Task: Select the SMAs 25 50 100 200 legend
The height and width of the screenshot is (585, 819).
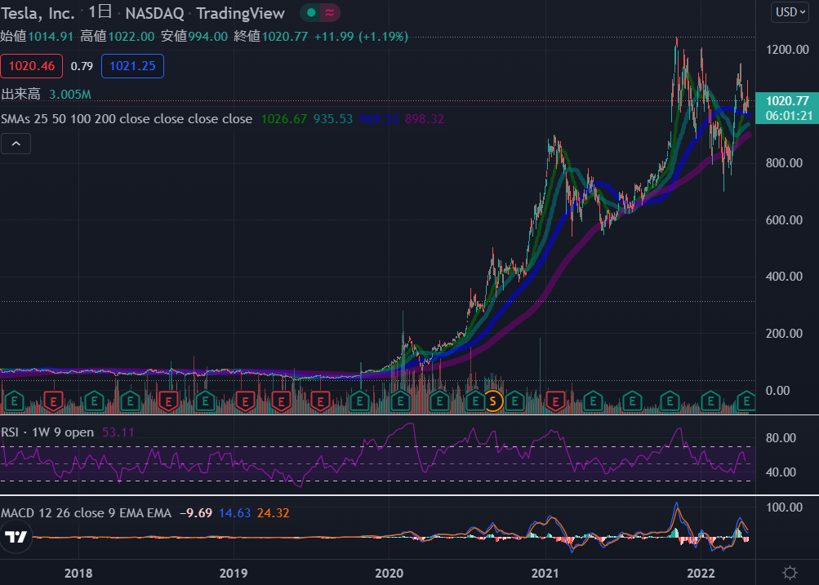Action: tap(127, 119)
